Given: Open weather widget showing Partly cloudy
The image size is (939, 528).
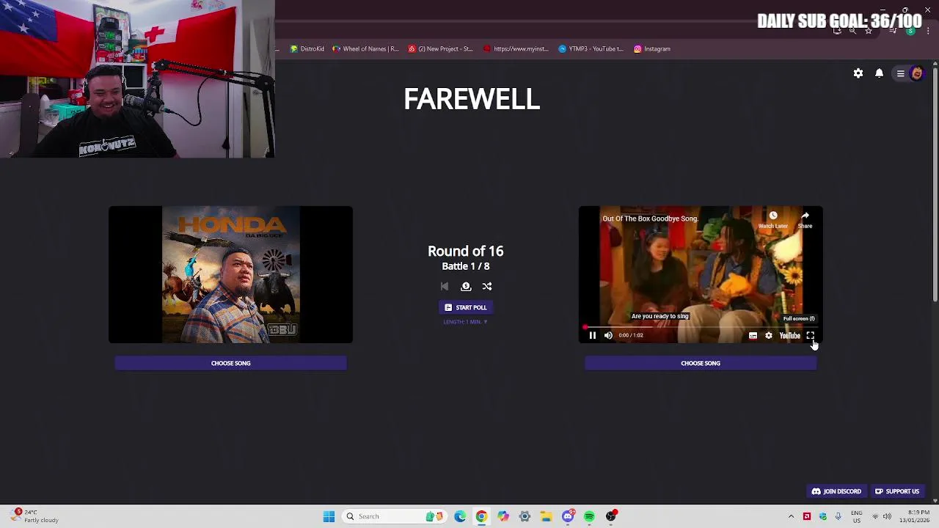Looking at the screenshot, I should click(x=34, y=516).
